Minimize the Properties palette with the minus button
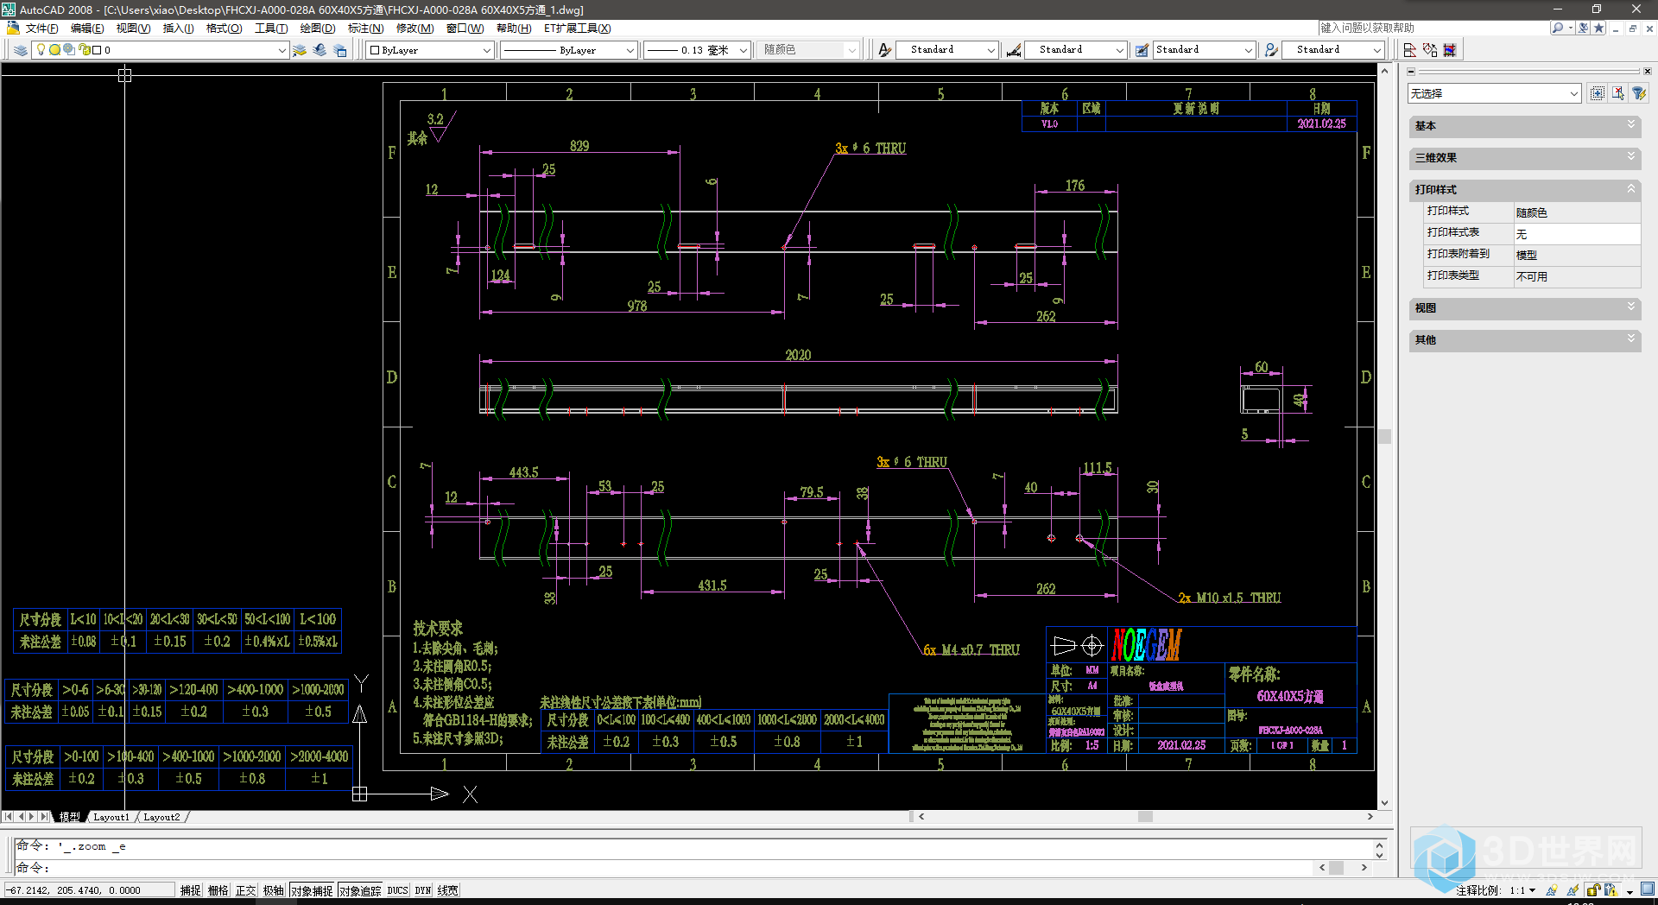This screenshot has height=905, width=1658. coord(1411,72)
